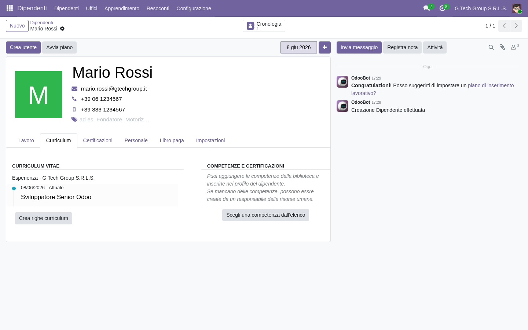Open the Cronologia smart button

point(264,26)
